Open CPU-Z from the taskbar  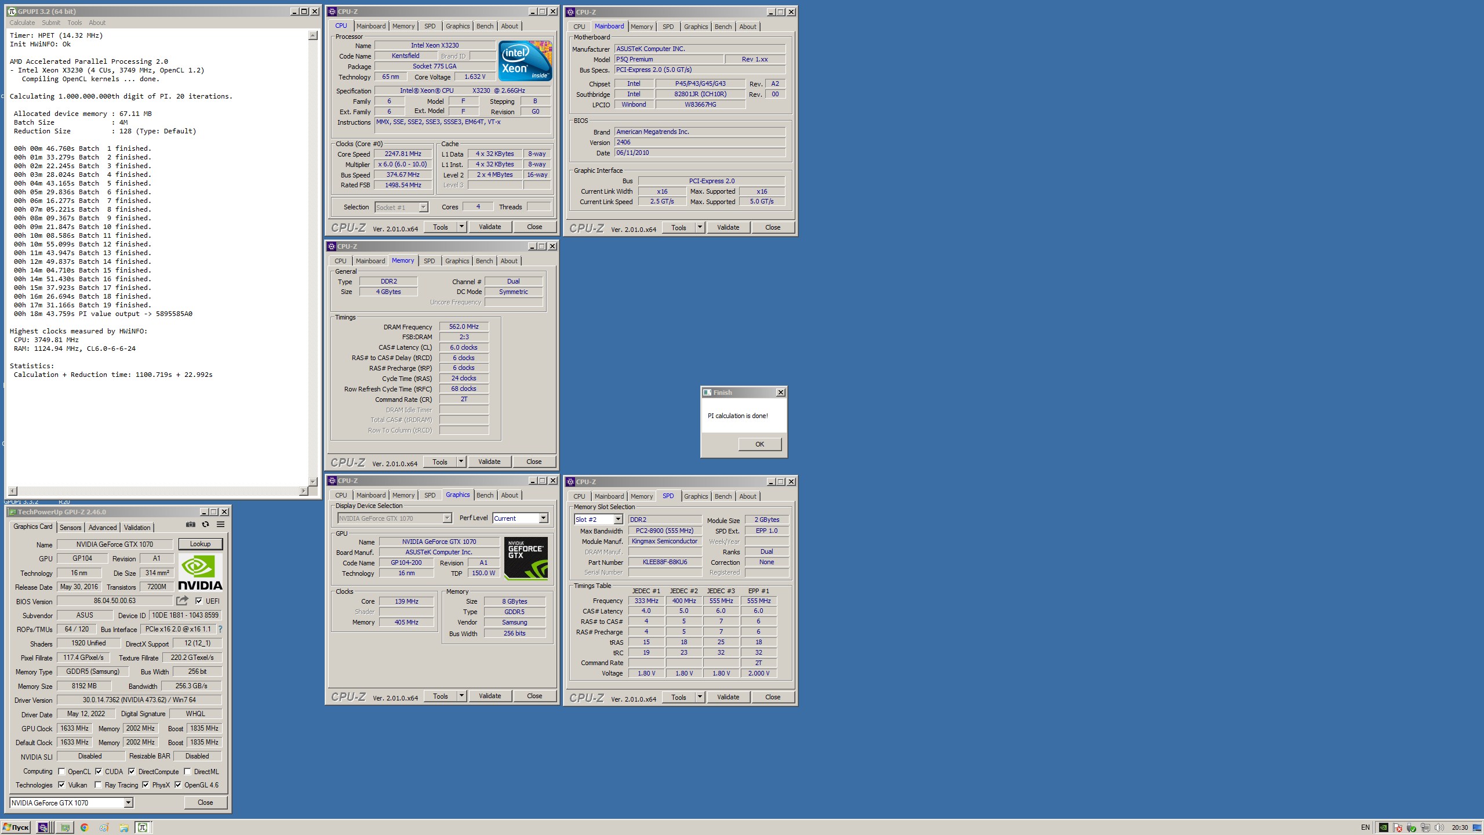43,827
